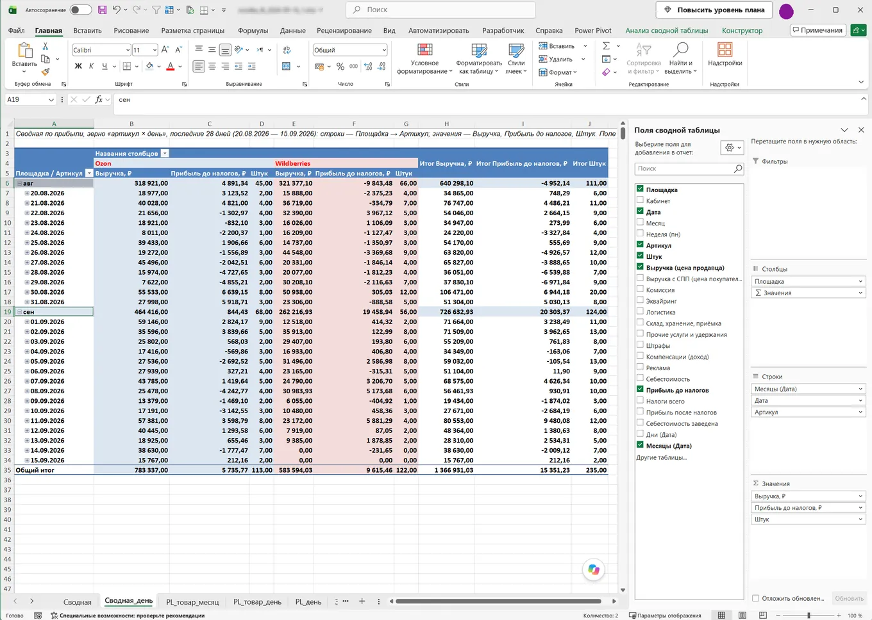Click the floating Copilot icon
The width and height of the screenshot is (872, 620).
[x=594, y=569]
